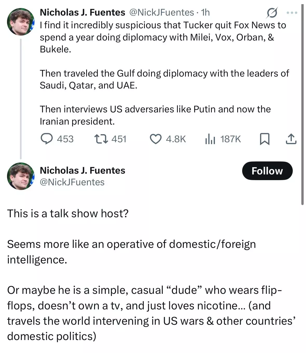This screenshot has height=353, width=306.
Task: Open the reply icon with 453 comments
Action: coord(47,139)
